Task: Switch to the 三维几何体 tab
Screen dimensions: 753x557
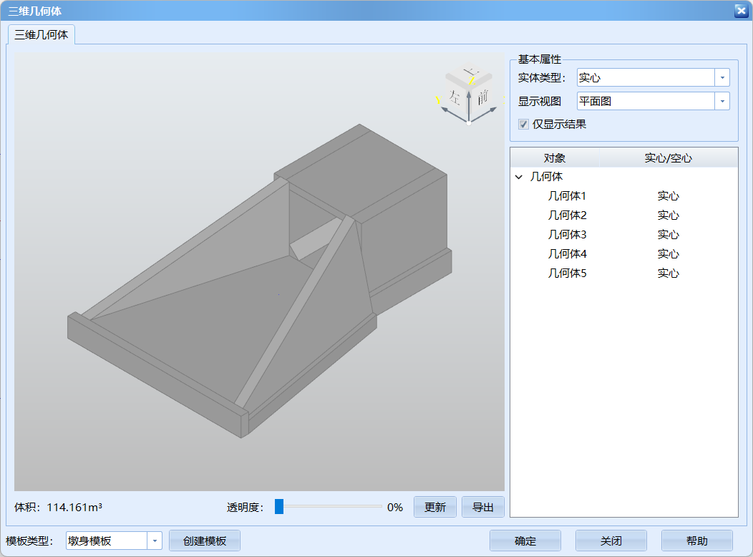Action: pos(41,33)
